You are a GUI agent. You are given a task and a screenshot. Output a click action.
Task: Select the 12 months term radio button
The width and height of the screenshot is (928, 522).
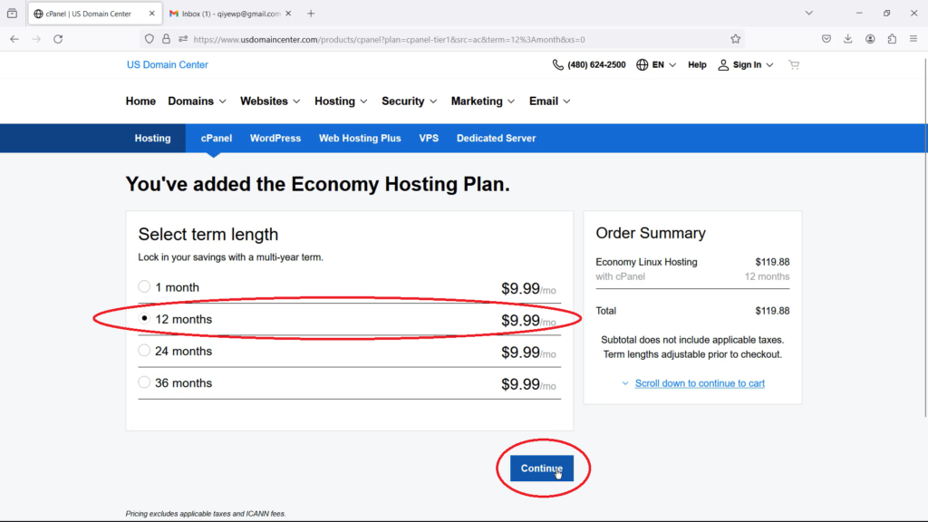point(144,318)
